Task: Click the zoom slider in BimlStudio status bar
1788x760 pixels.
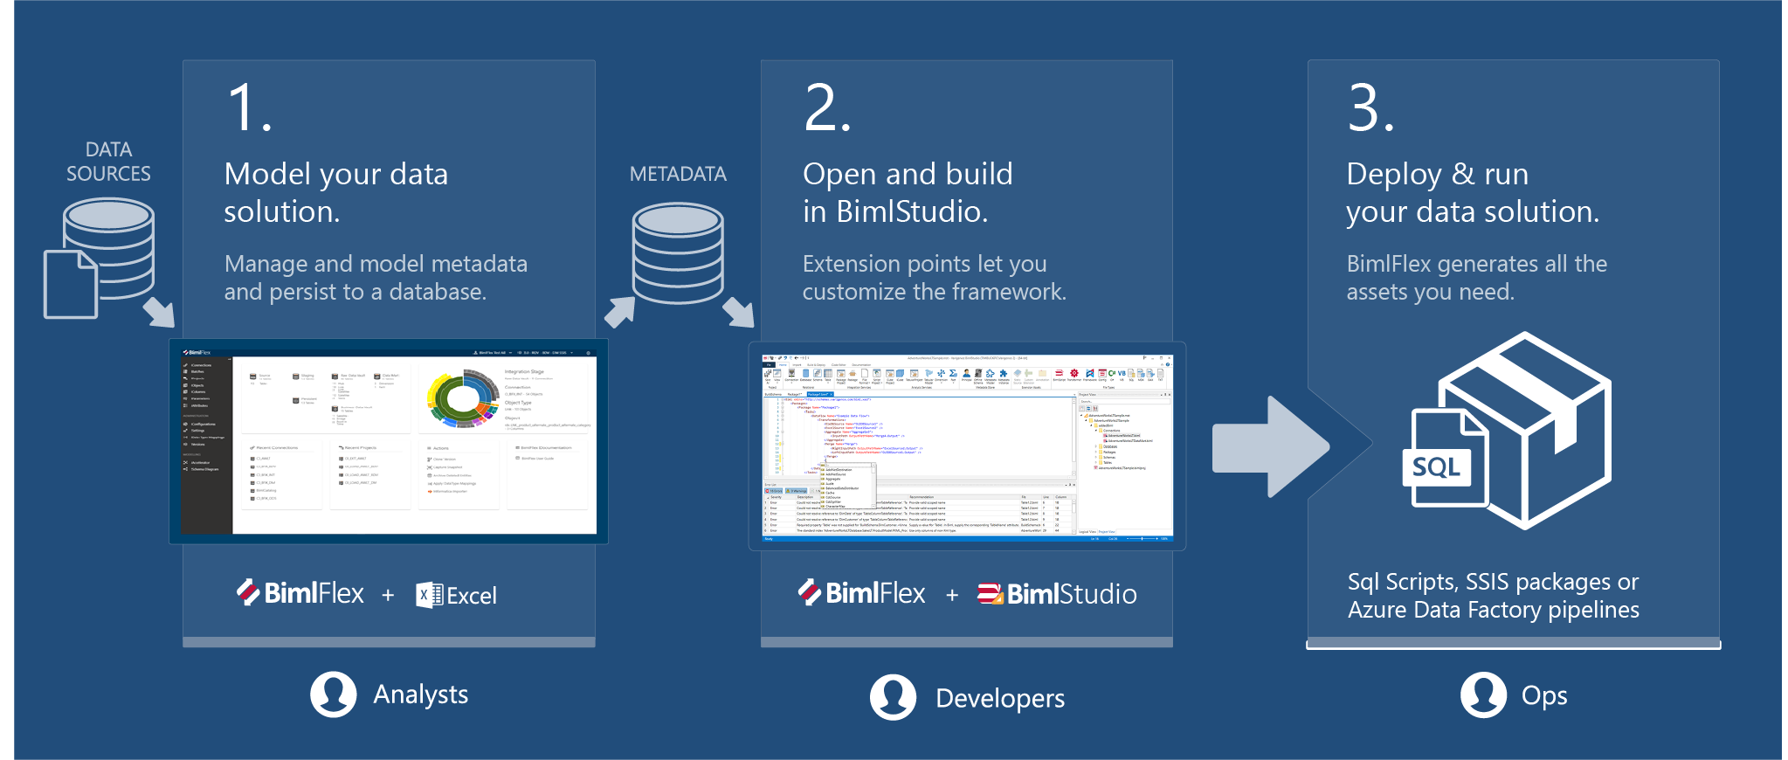Action: coord(1143,539)
